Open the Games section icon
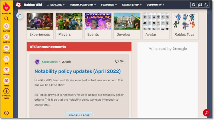The height and width of the screenshot is (120, 214). click(6, 26)
